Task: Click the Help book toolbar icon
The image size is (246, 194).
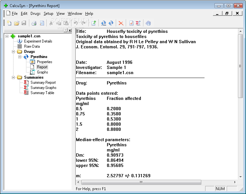Action: [148, 23]
